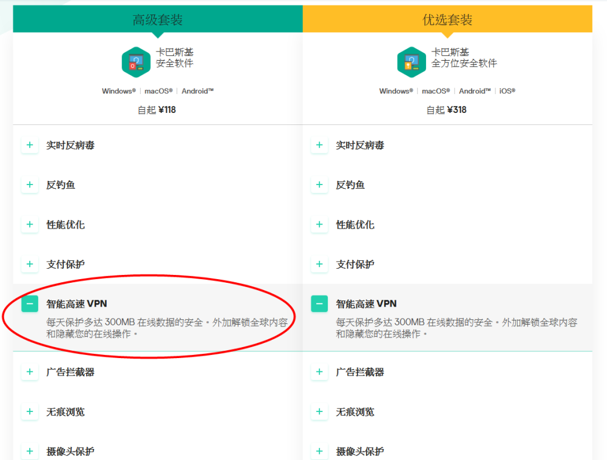This screenshot has height=460, width=607.
Task: Expand 广告拦截器 in the 高级套装 column
Action: [x=30, y=372]
